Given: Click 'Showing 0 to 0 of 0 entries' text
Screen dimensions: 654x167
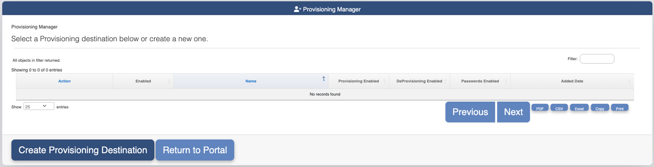Looking at the screenshot, I should [x=37, y=70].
